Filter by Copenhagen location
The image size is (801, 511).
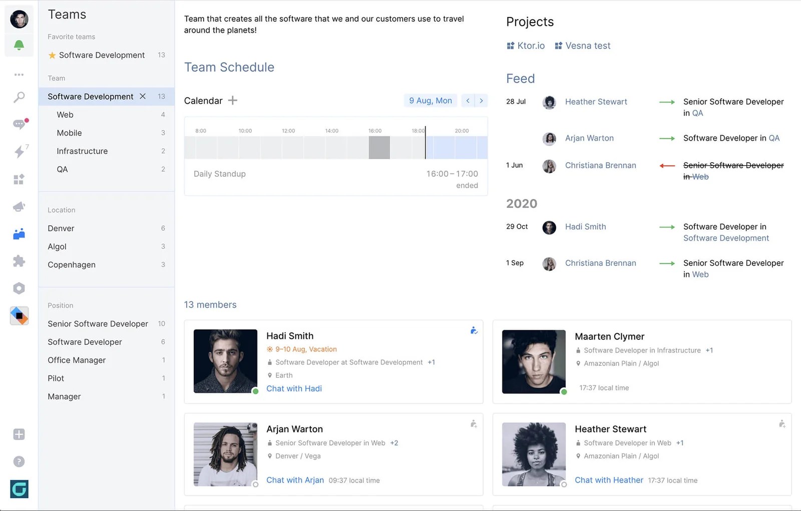tap(107, 265)
